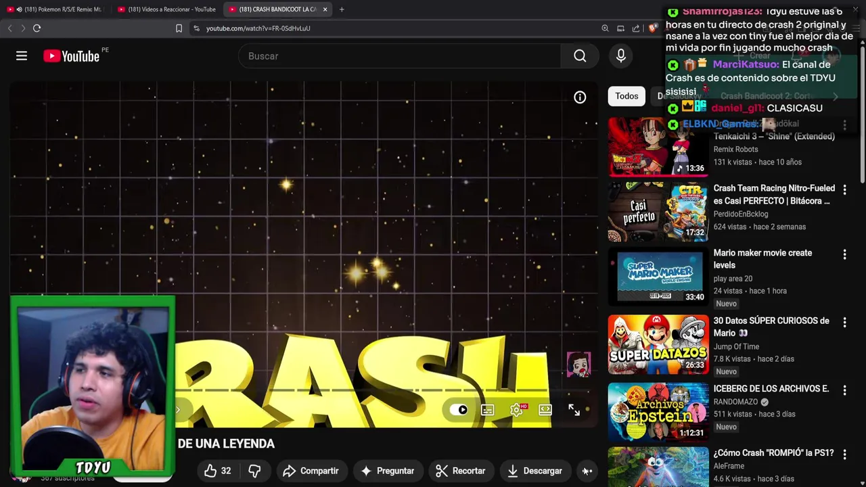Image resolution: width=866 pixels, height=487 pixels.
Task: Close the CRASH BANDICOOT browser tab
Action: [325, 9]
